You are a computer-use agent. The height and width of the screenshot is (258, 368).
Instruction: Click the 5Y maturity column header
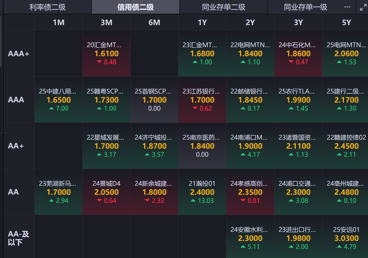click(x=346, y=23)
